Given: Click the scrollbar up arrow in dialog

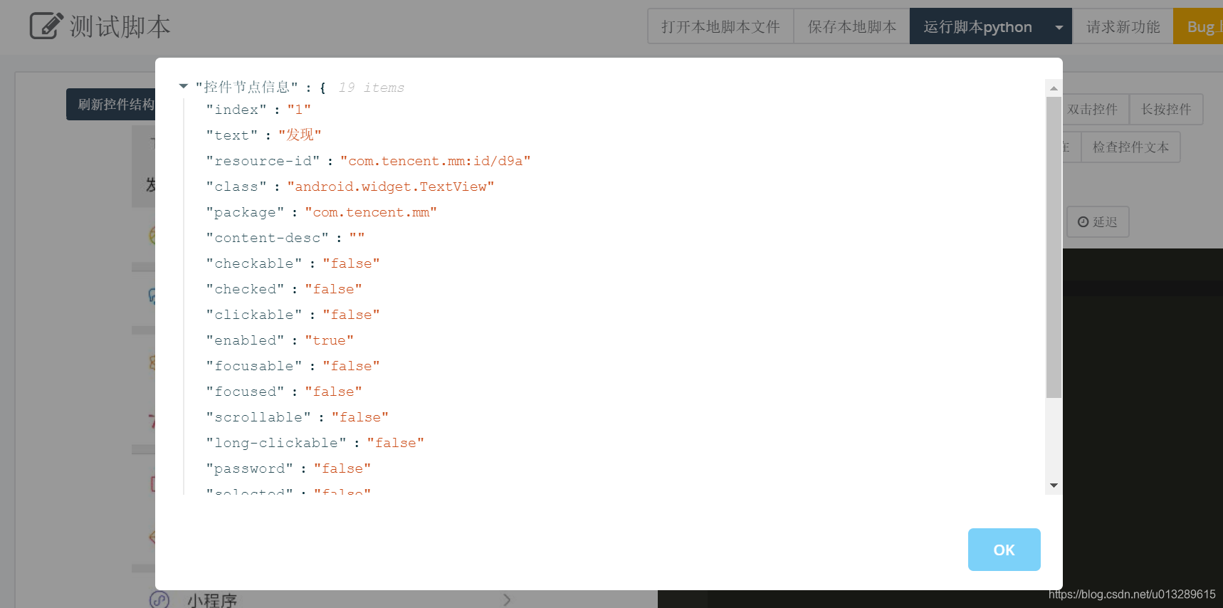Looking at the screenshot, I should coord(1054,88).
